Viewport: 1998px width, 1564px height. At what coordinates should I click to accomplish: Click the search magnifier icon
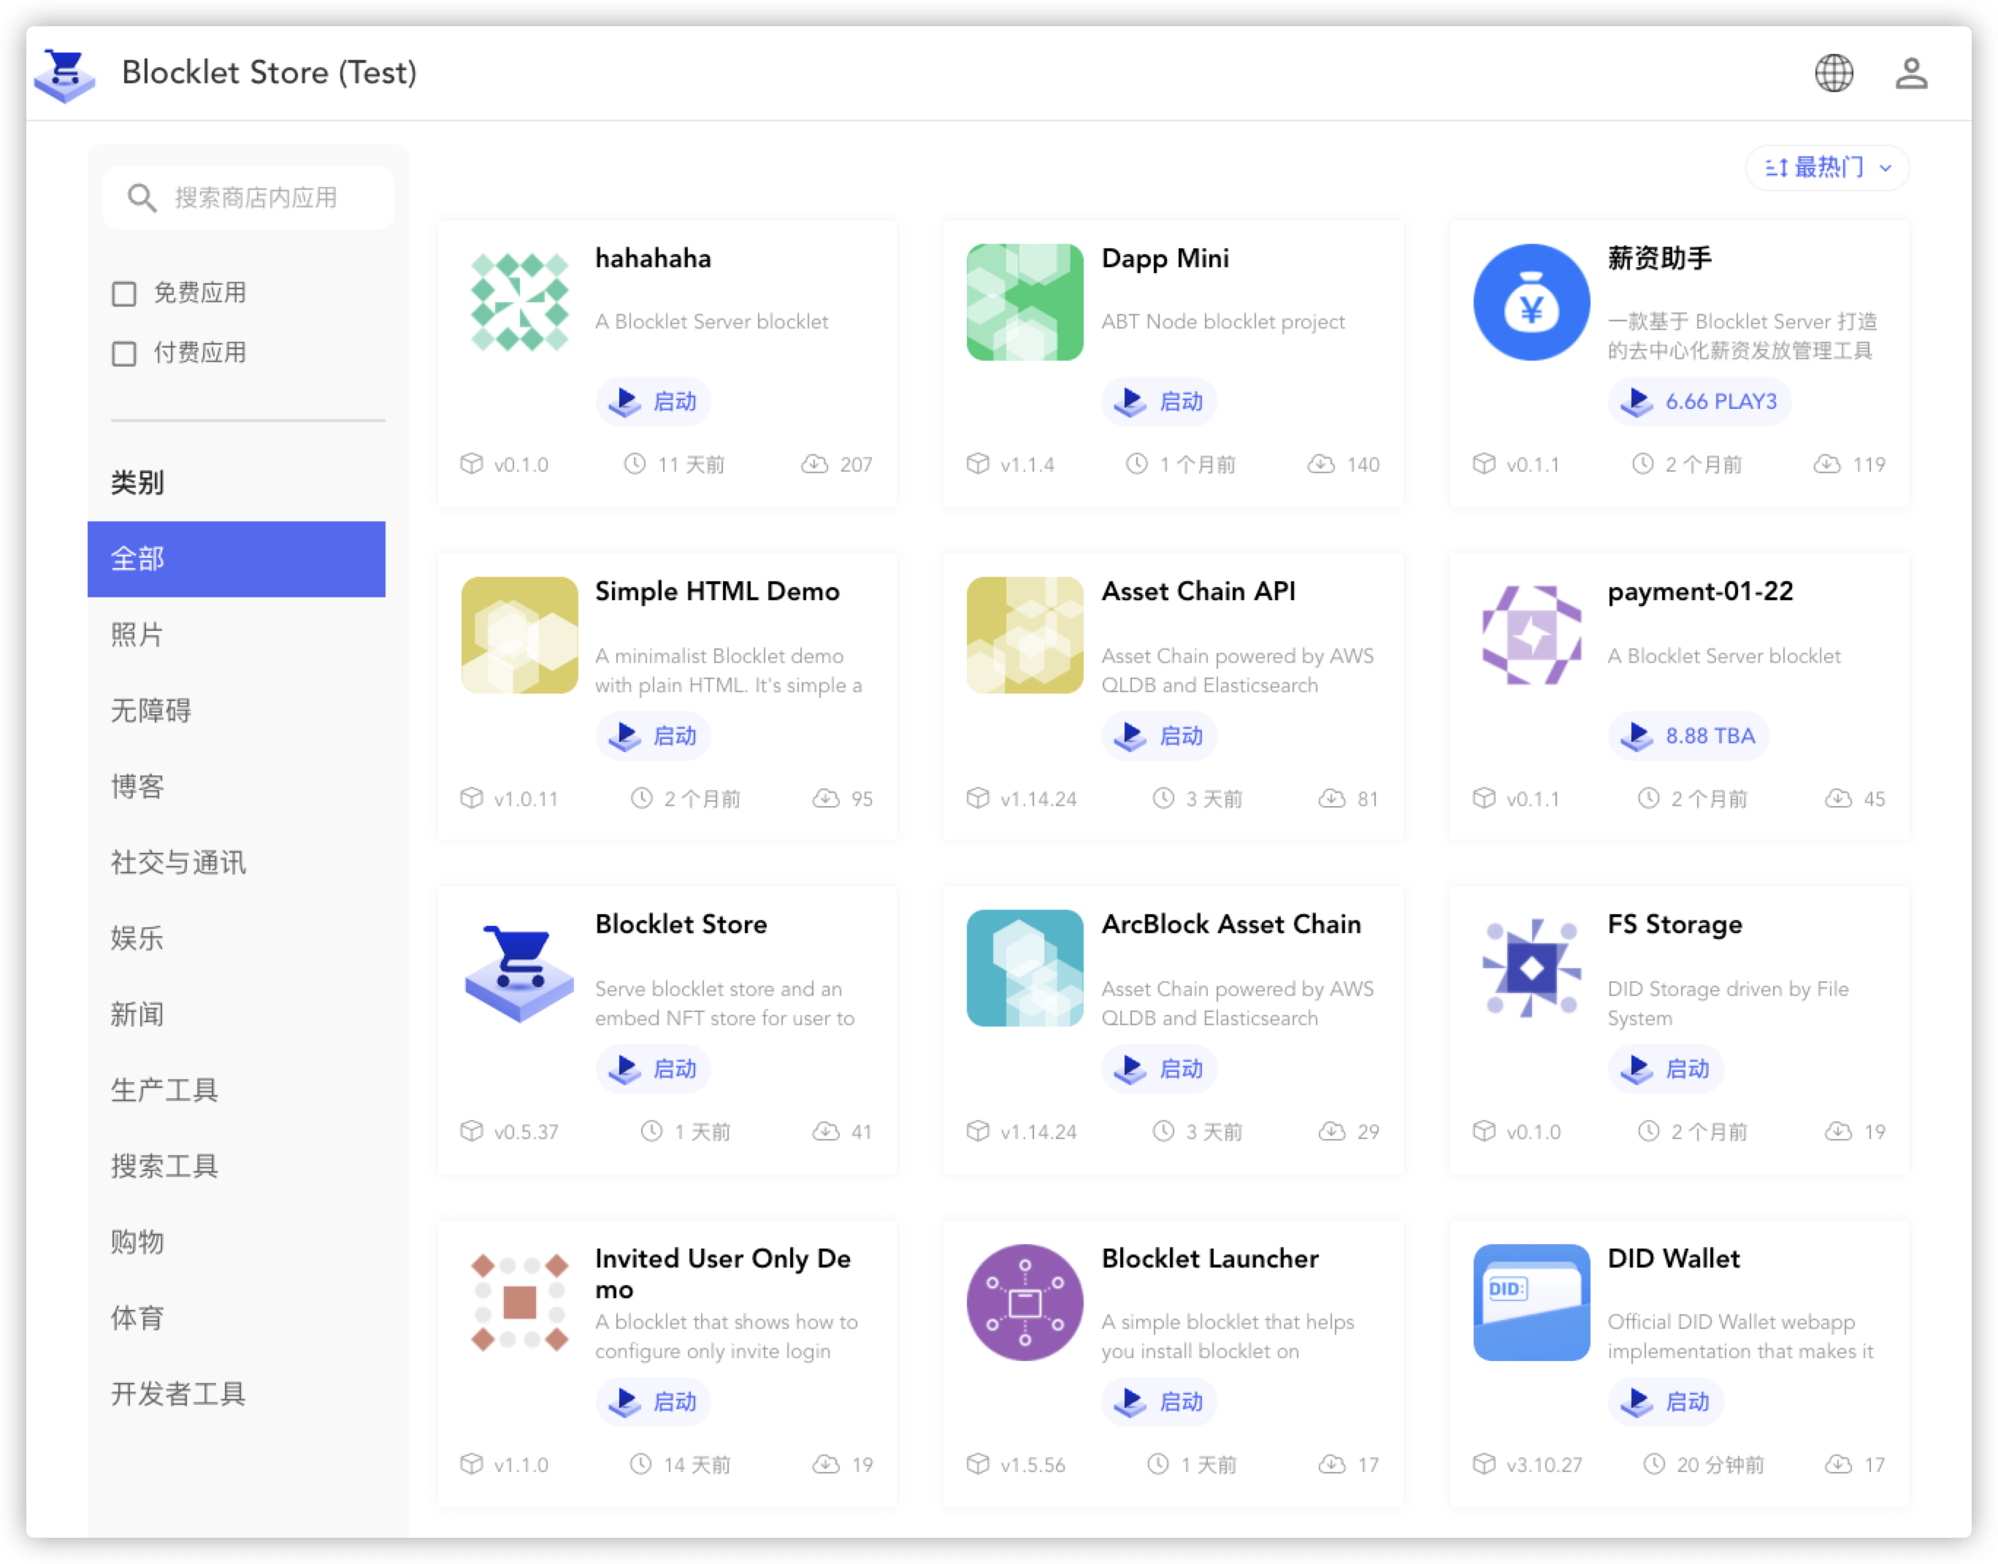[x=141, y=198]
